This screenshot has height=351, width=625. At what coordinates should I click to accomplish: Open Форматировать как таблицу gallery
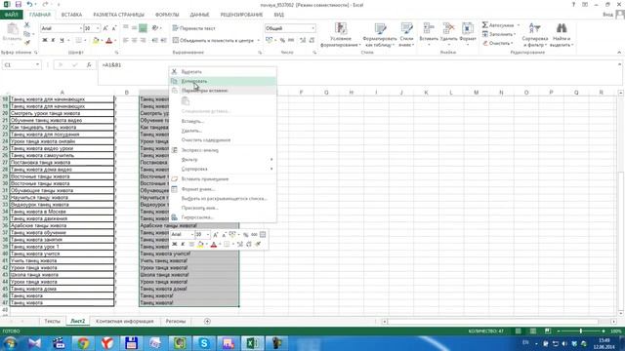[x=380, y=35]
